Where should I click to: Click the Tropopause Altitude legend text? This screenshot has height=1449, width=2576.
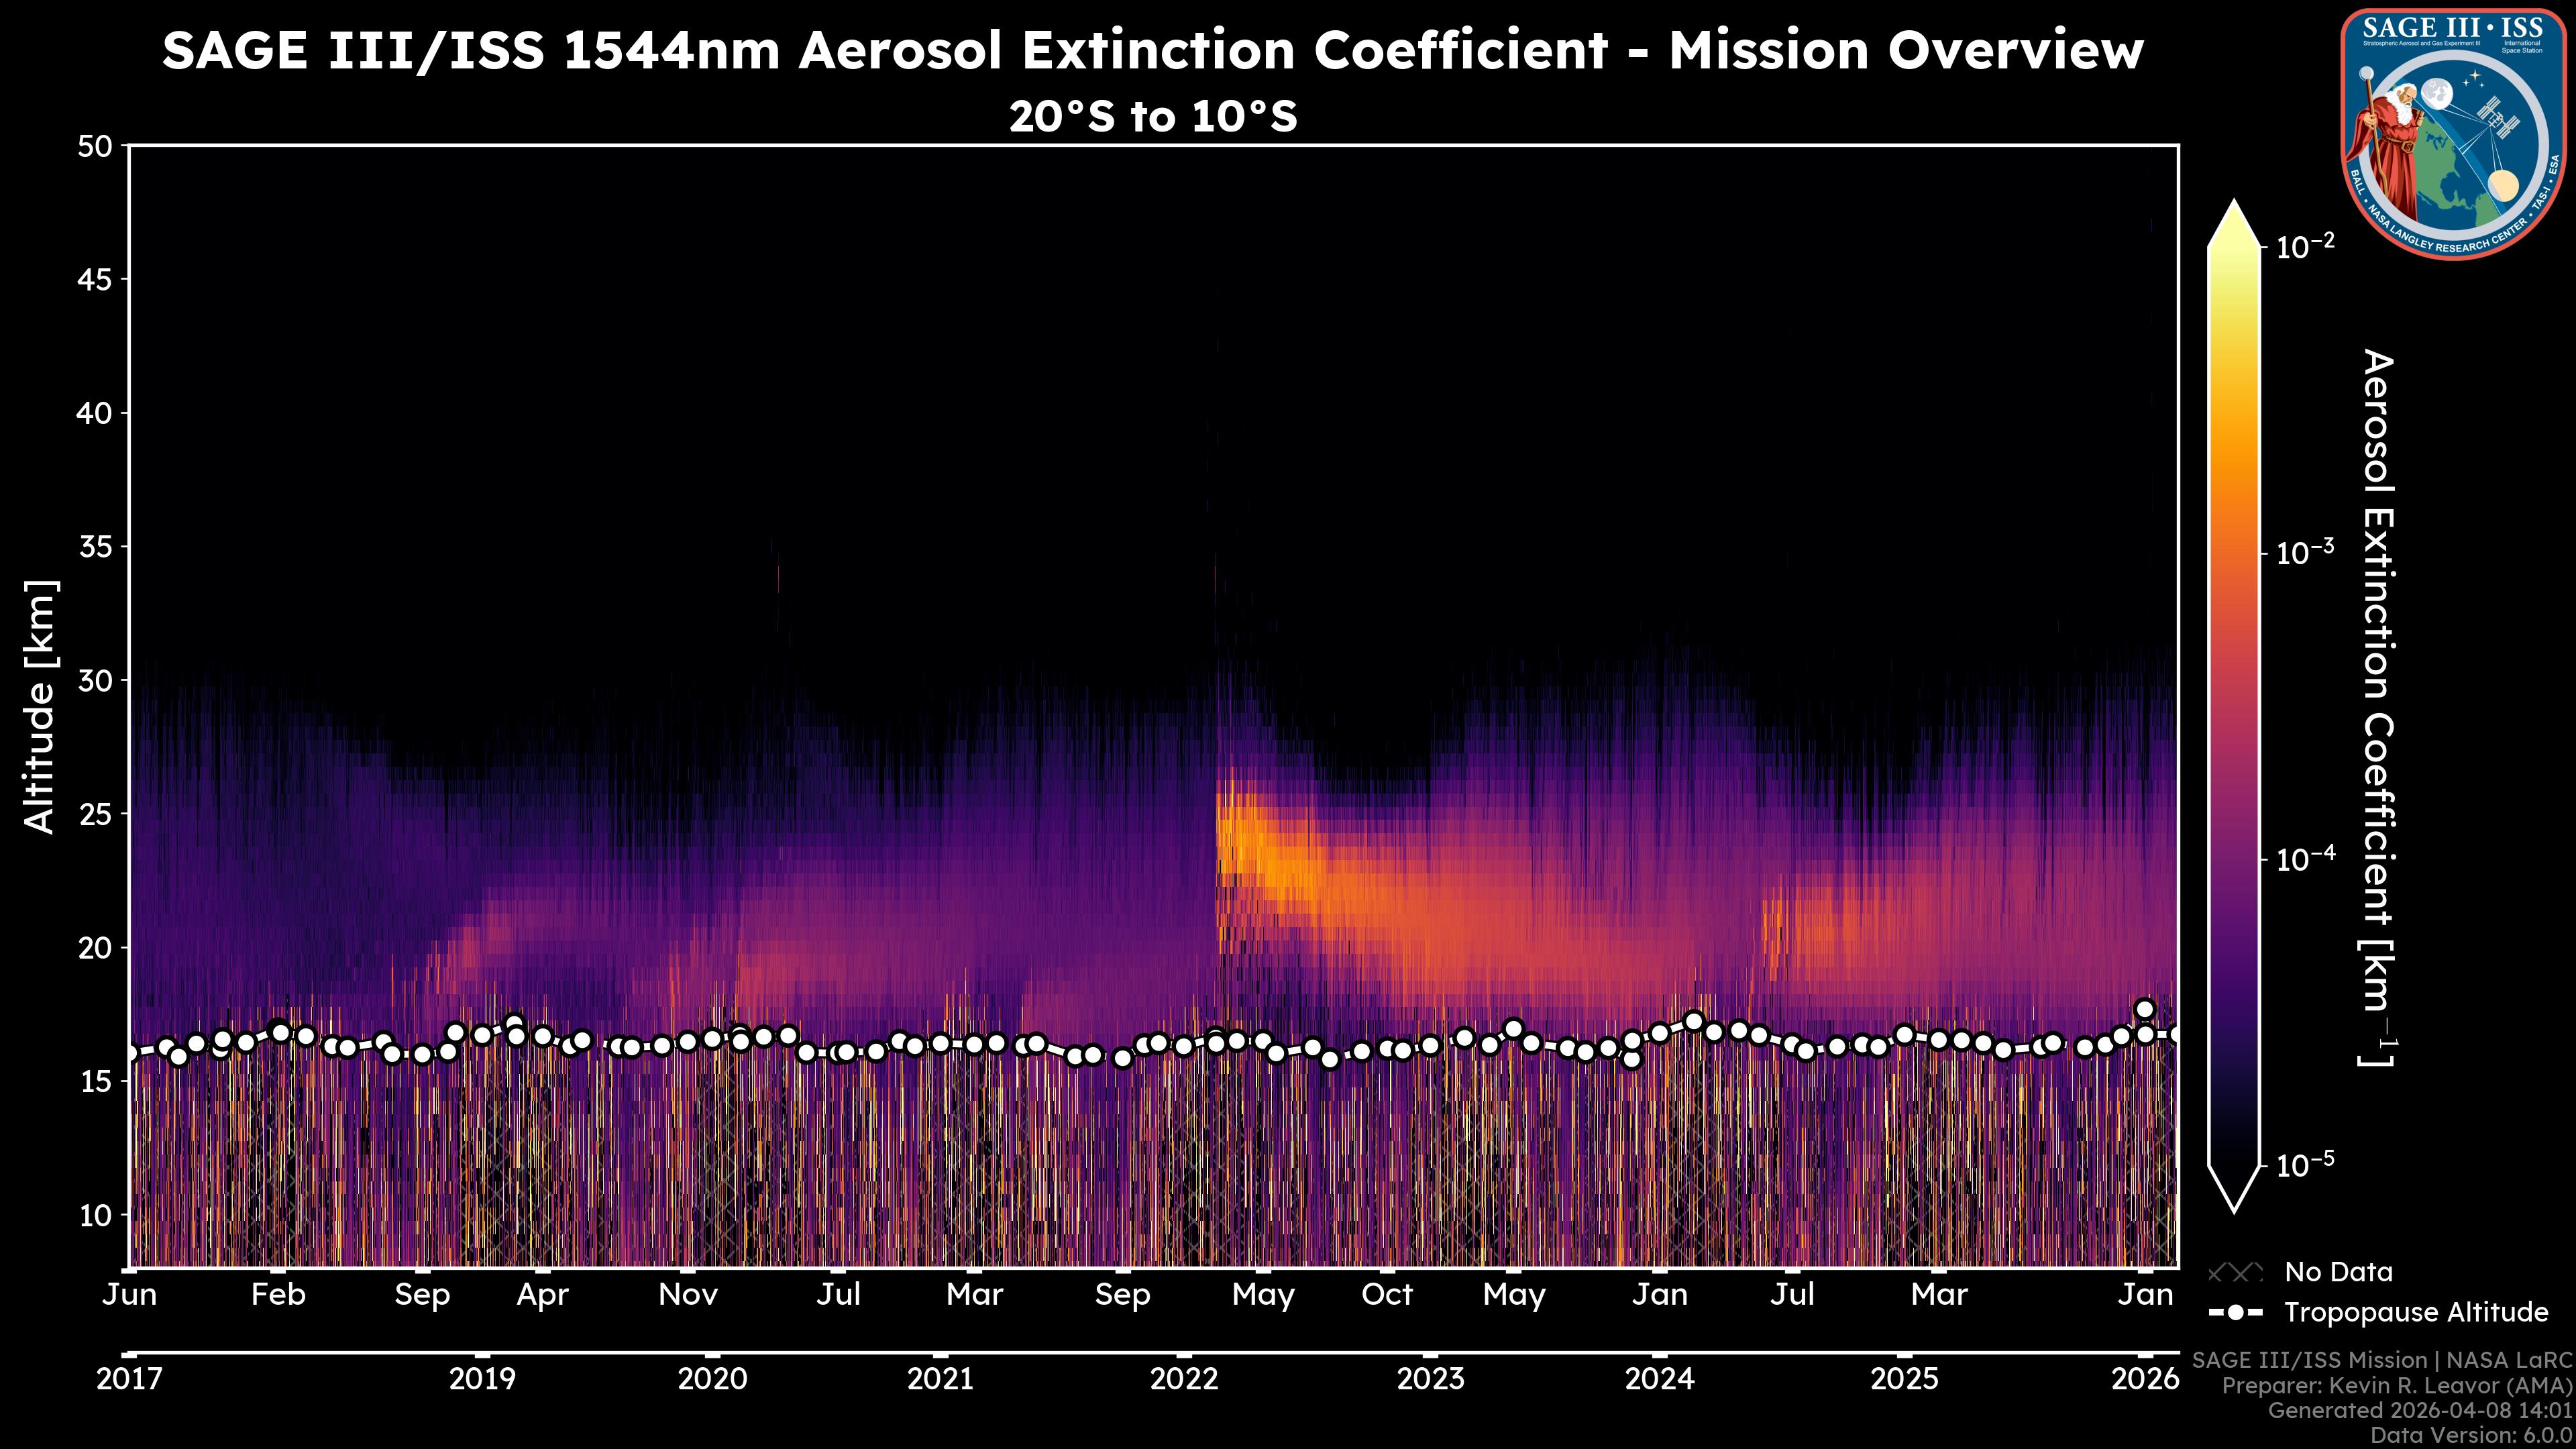point(2416,1312)
